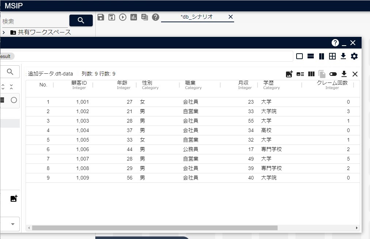Viewport: 370px width, 239px height.
Task: Collapse all items with double-chevron icon
Action: [x=11, y=87]
